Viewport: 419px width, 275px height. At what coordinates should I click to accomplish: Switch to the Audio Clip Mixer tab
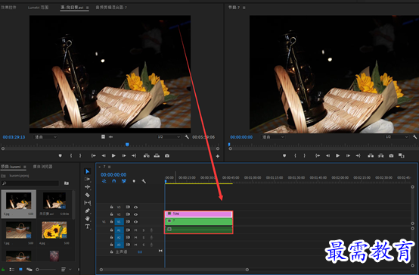point(111,8)
